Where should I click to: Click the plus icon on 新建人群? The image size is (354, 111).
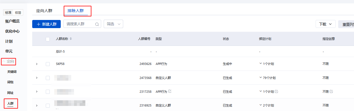pos(38,24)
